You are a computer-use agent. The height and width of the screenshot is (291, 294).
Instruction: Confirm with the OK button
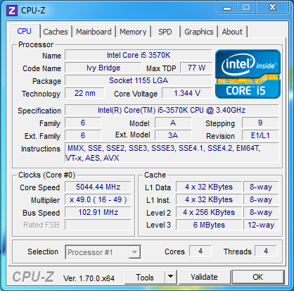coord(258,277)
